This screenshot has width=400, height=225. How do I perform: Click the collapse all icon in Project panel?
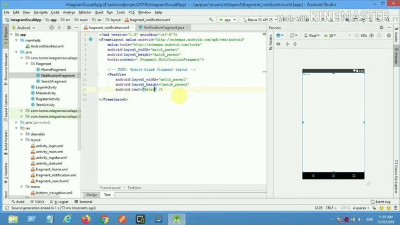(59, 27)
